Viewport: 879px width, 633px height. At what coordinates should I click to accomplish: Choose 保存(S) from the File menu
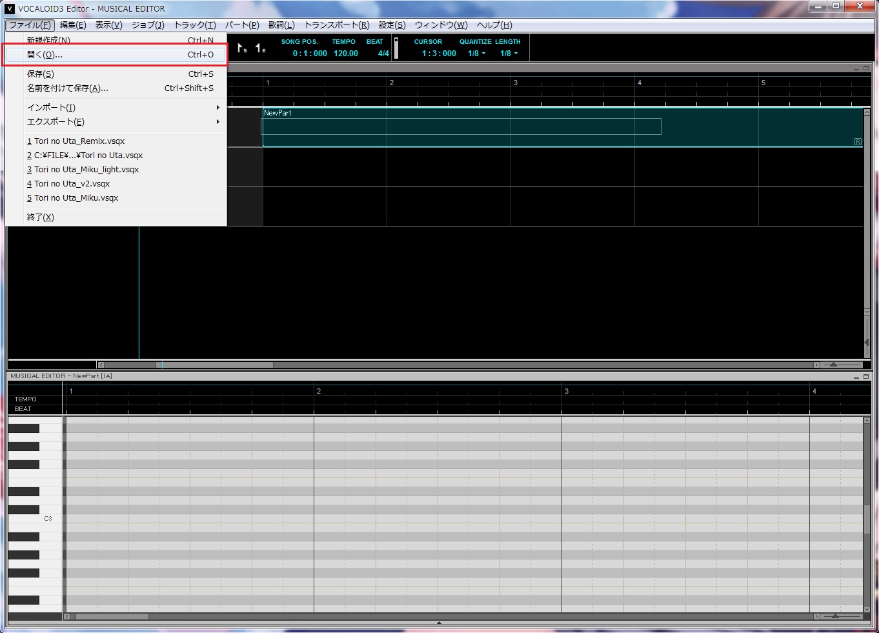pyautogui.click(x=116, y=74)
